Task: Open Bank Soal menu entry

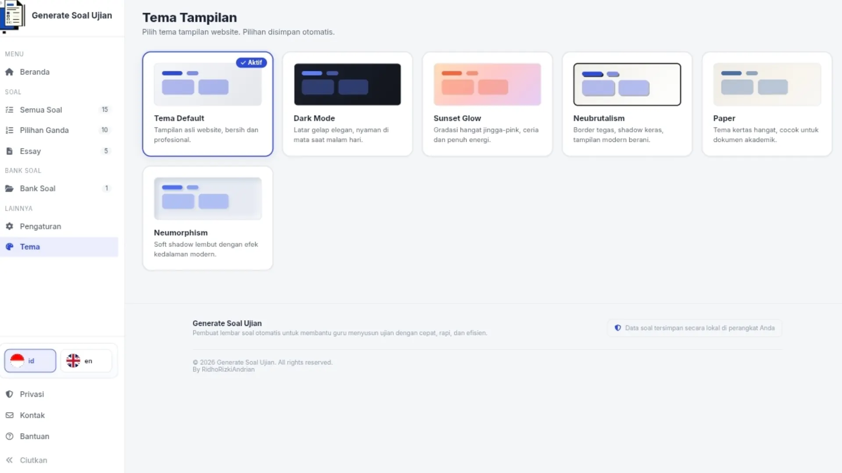Action: click(x=59, y=188)
